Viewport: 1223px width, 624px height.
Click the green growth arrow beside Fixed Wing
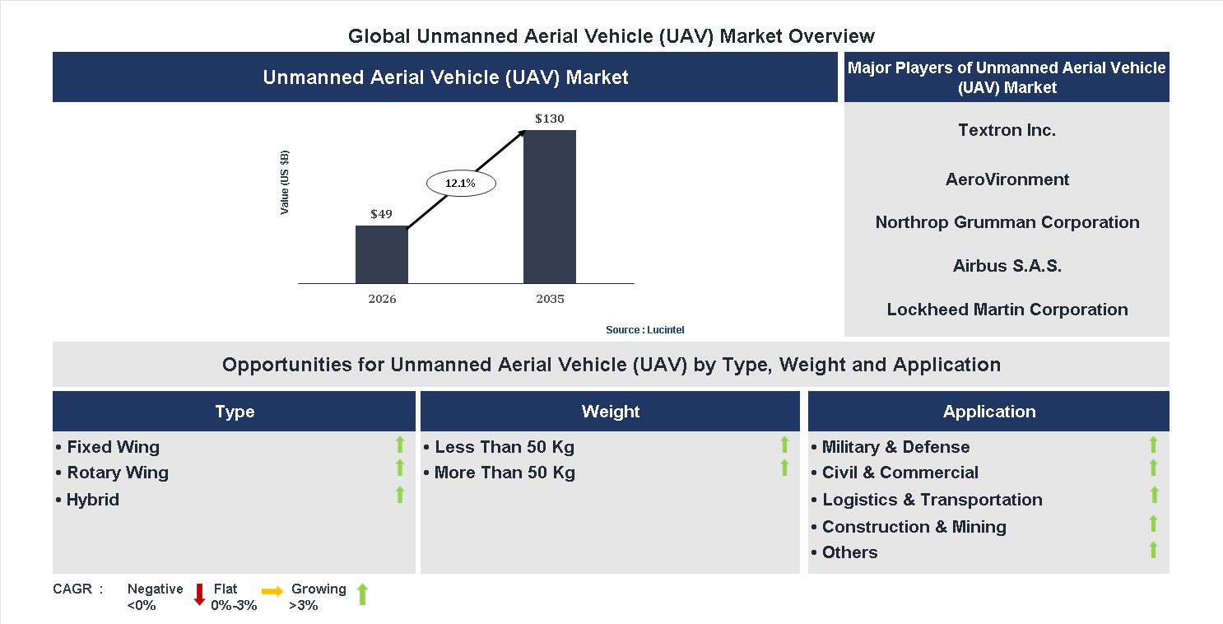(x=399, y=445)
